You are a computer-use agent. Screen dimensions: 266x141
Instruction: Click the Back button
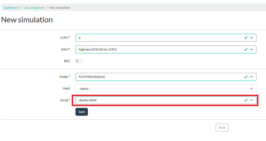tap(222, 128)
